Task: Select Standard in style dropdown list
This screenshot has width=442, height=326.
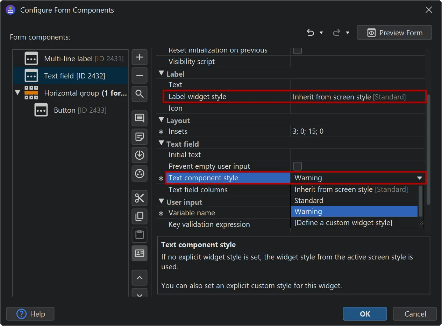Action: click(309, 201)
